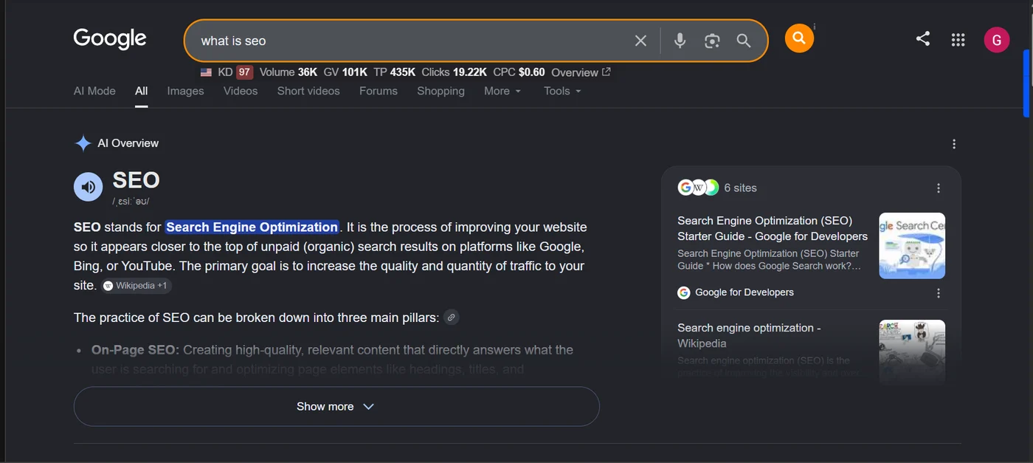Expand the More dropdown

[x=502, y=91]
